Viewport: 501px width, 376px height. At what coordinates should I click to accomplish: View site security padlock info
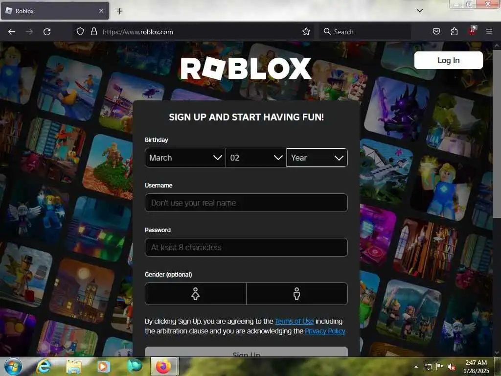pyautogui.click(x=93, y=32)
